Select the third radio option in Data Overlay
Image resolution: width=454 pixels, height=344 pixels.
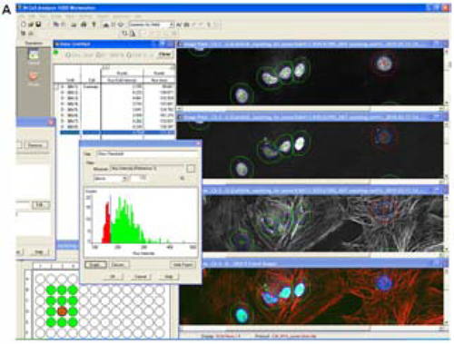130,55
